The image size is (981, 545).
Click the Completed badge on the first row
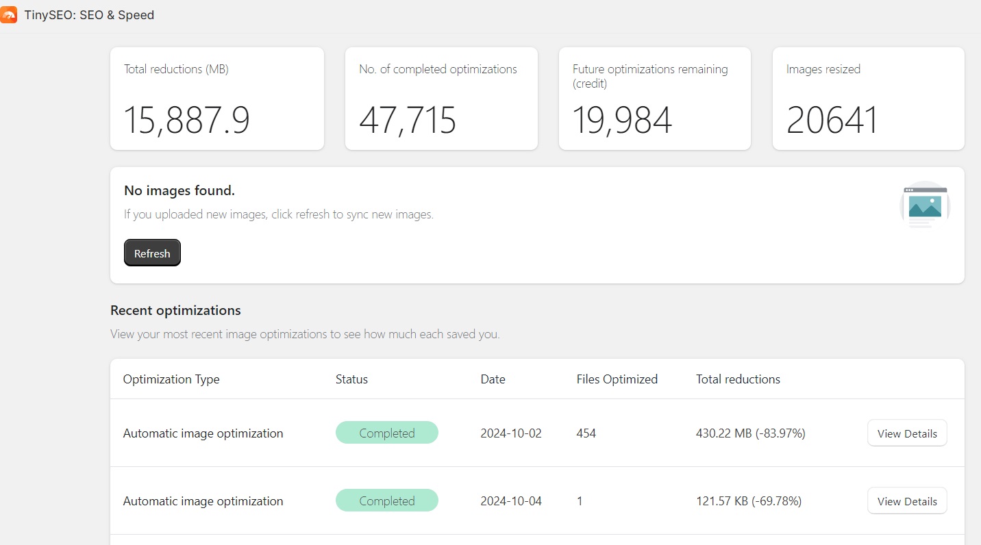386,433
